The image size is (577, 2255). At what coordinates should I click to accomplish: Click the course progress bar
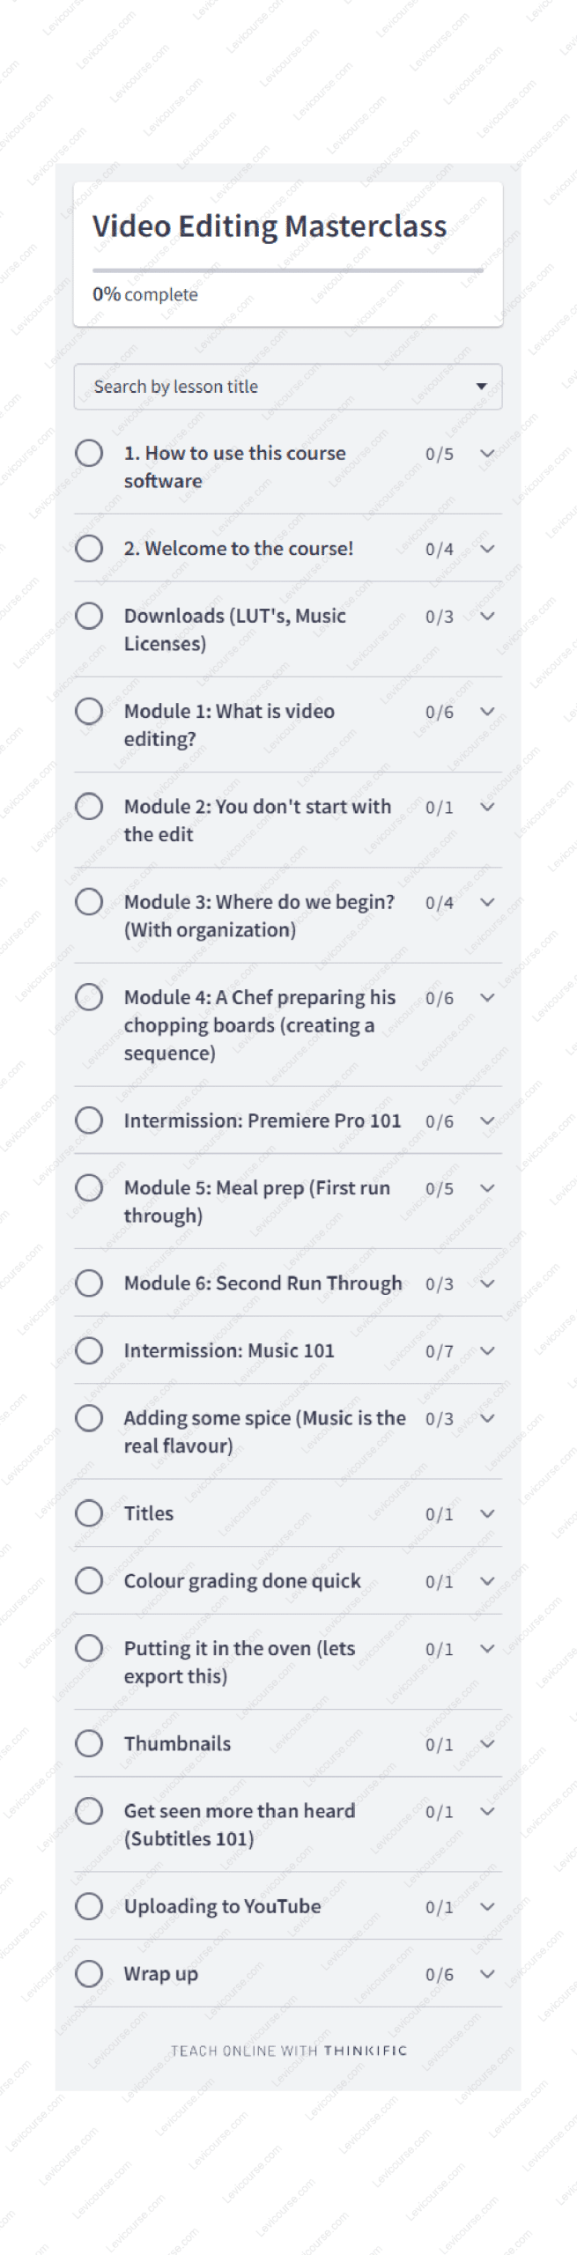(288, 270)
